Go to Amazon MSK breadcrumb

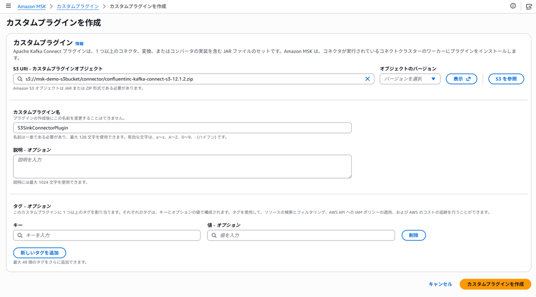[32, 7]
